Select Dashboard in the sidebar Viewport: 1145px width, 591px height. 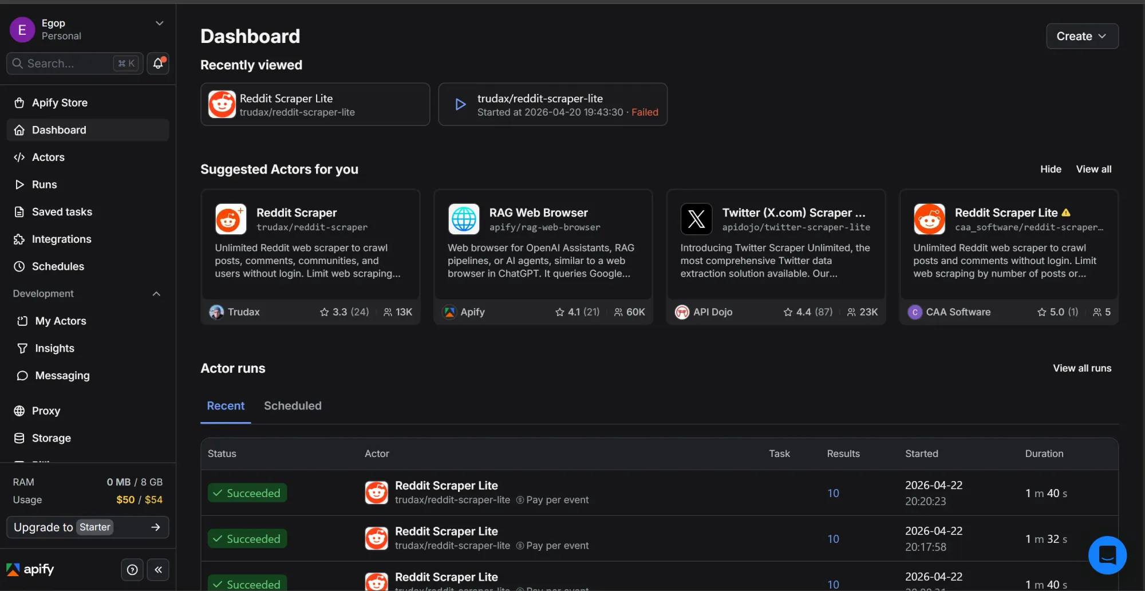click(88, 130)
